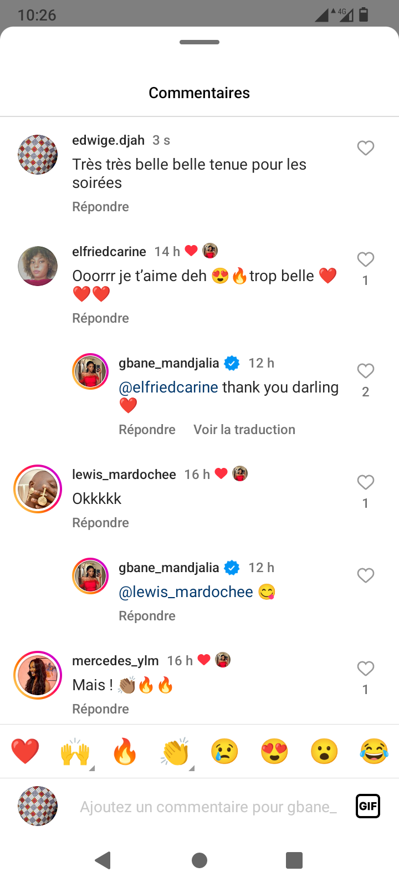
Task: Open the @elfriedcarine mention link
Action: [x=168, y=387]
